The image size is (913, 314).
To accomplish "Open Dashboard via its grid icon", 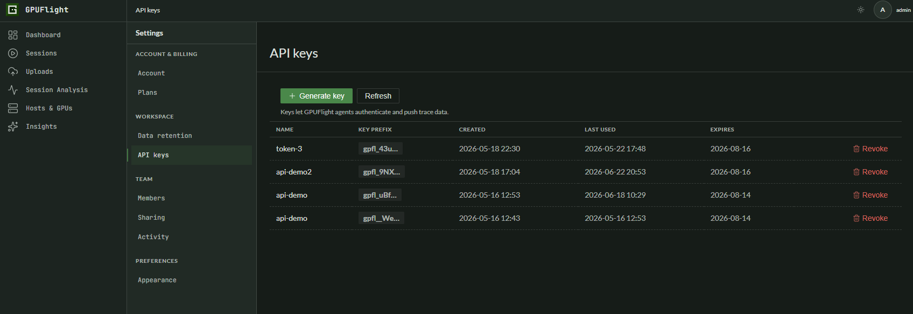I will tap(13, 35).
